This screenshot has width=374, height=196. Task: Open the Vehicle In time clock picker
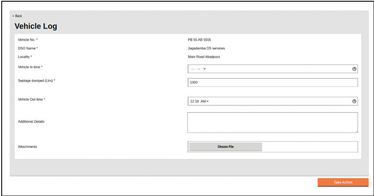point(354,69)
